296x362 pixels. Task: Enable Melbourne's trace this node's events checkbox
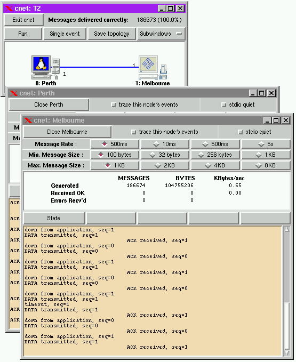pos(133,132)
